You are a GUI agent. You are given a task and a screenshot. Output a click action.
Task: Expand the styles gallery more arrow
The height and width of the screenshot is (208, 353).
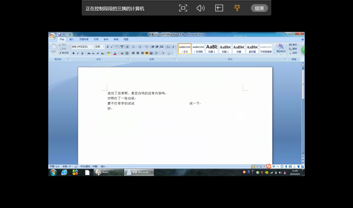(274, 52)
